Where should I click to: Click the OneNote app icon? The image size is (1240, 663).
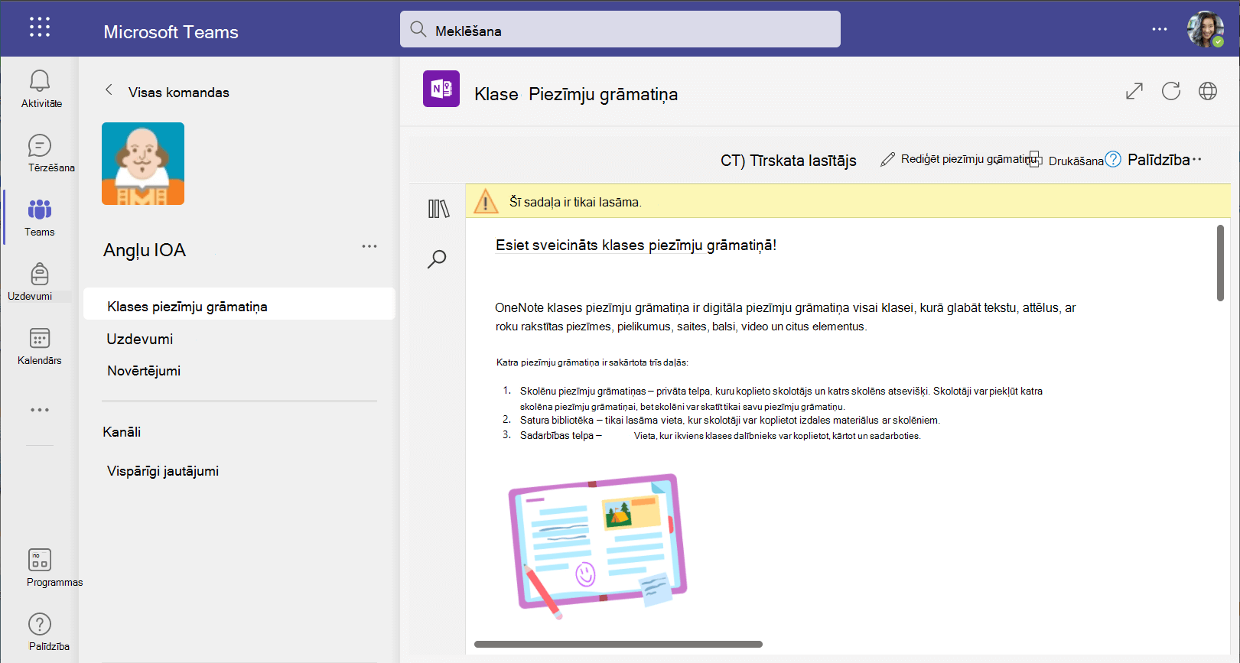[x=441, y=89]
